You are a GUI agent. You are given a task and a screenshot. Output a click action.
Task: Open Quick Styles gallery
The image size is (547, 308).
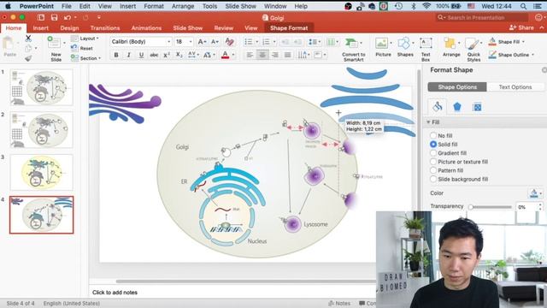coord(473,50)
